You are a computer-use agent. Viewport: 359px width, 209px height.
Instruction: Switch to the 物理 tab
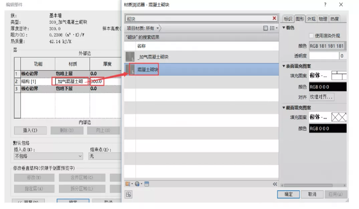[x=323, y=19]
